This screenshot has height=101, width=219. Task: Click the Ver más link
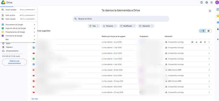click(35, 99)
